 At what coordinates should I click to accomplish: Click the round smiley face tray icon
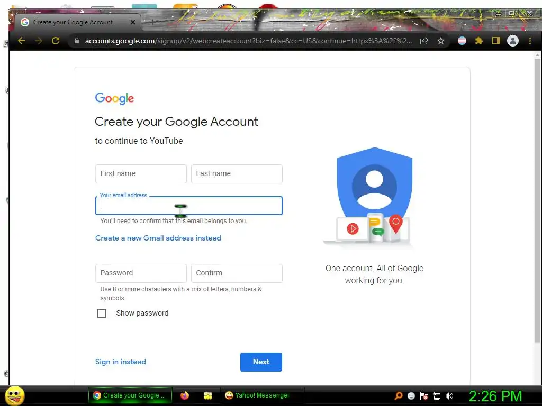[411, 396]
